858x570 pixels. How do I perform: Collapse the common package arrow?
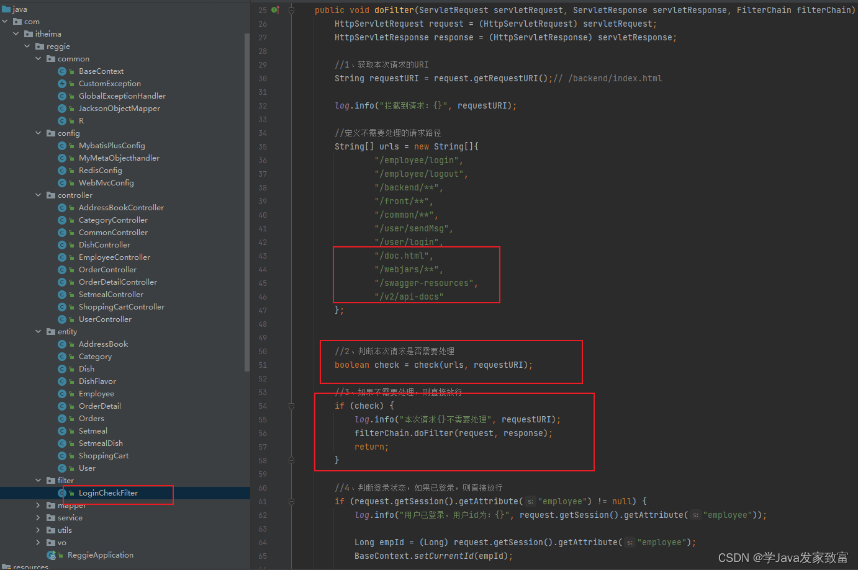[38, 59]
